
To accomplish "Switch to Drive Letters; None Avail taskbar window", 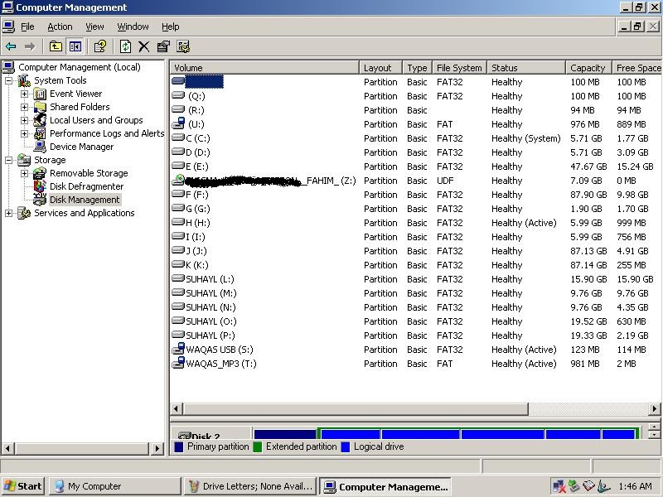I will 250,486.
